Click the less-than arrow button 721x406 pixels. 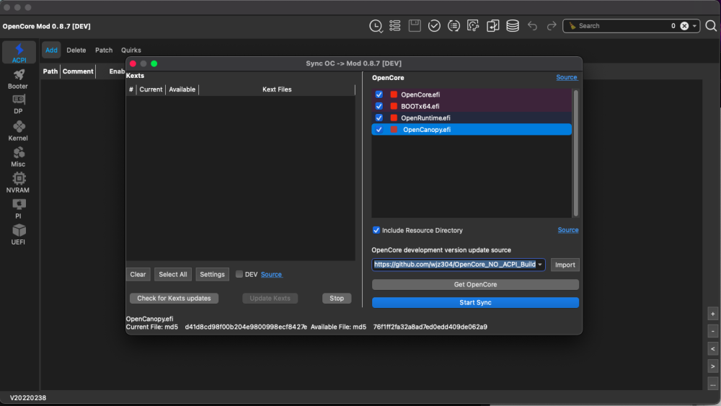point(713,348)
